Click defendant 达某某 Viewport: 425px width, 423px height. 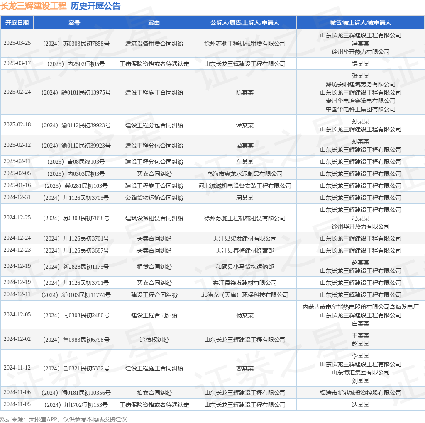[x=361, y=405]
